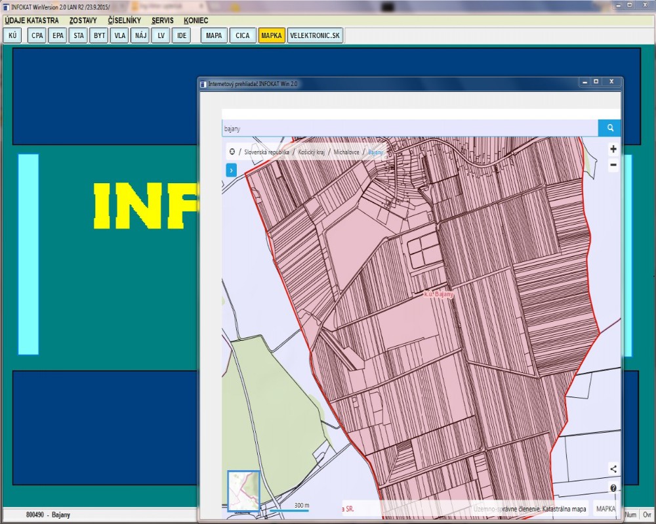The width and height of the screenshot is (656, 524).
Task: Open the ÚDAJE KATASTRA menu
Action: [x=31, y=20]
